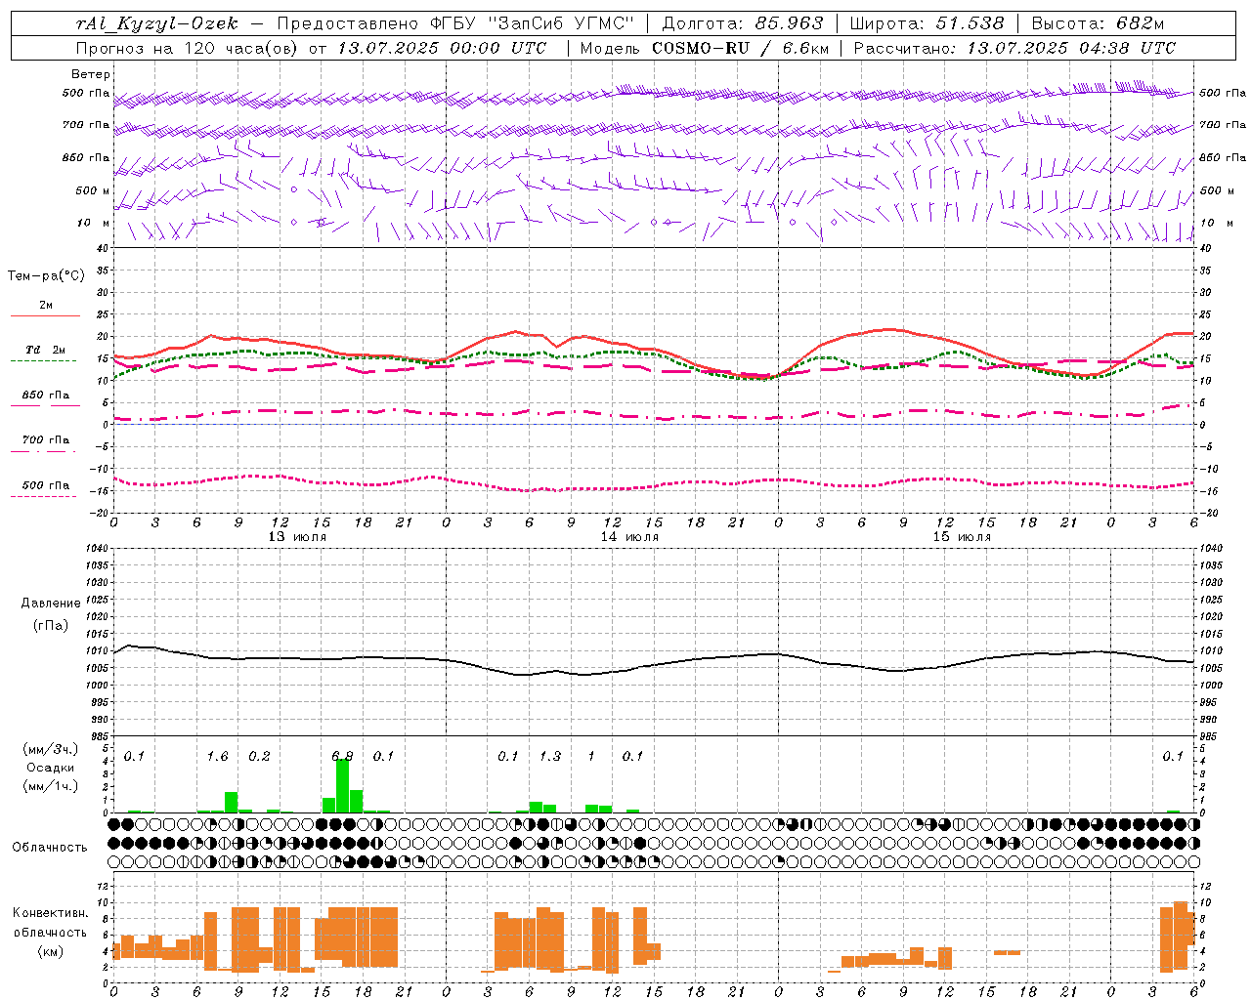Select the provider text ФГБУ "ЗапСиб УГМС"
Screen dimensions: 1251x1000
pos(533,23)
